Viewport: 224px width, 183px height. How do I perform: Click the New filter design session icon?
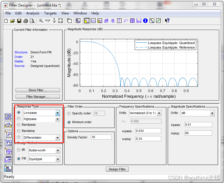pyautogui.click(x=6, y=21)
